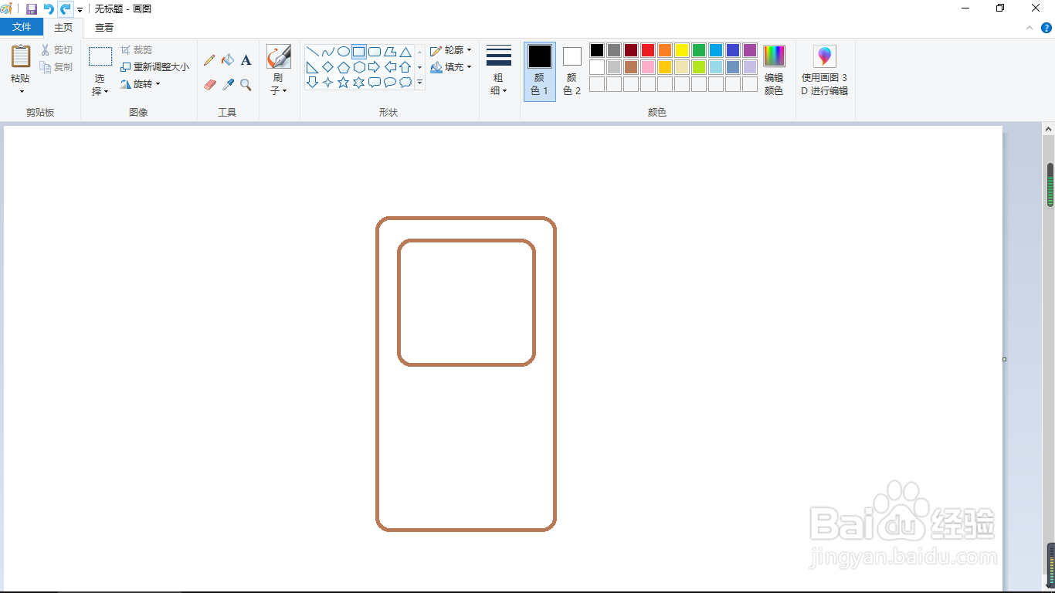Select the Eraser tool
Image resolution: width=1055 pixels, height=593 pixels.
(x=209, y=85)
